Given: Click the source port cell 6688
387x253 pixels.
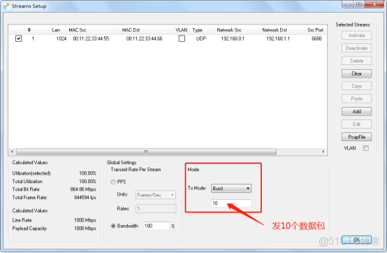Looking at the screenshot, I should [316, 38].
